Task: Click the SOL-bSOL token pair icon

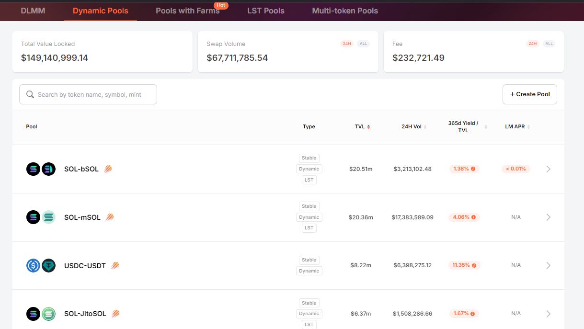Action: (41, 169)
